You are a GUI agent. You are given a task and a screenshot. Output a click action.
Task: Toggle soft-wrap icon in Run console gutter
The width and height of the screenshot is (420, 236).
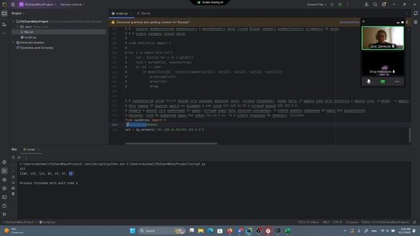coord(13,177)
